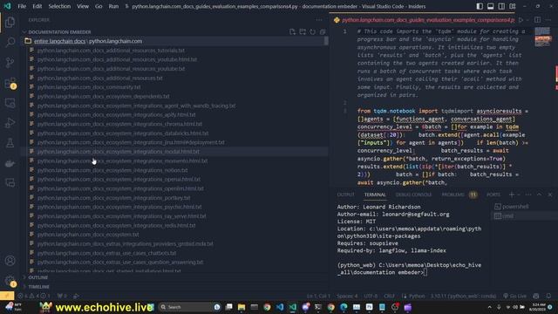Open the Search view in activity bar
The height and width of the screenshot is (314, 558).
click(10, 42)
